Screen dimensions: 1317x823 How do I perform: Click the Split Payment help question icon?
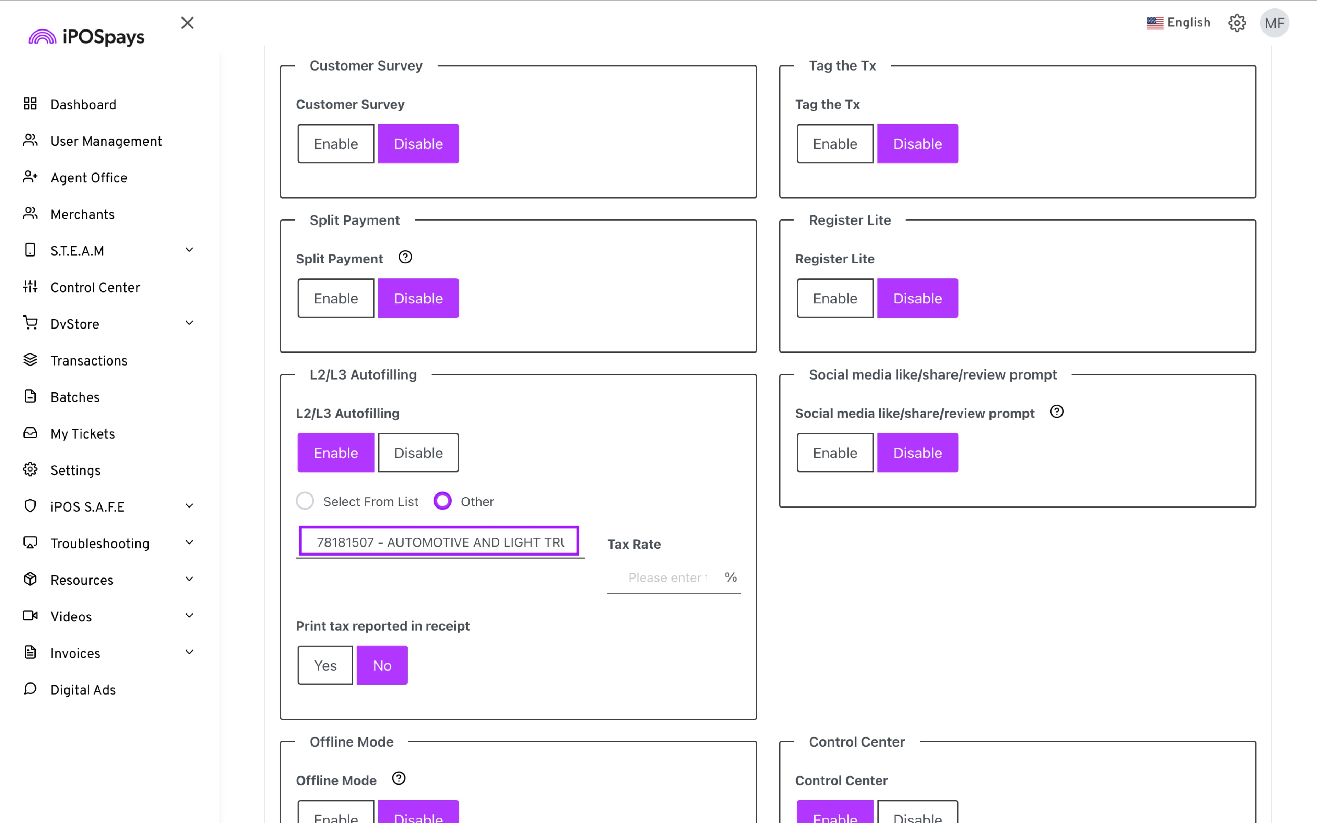click(x=405, y=257)
